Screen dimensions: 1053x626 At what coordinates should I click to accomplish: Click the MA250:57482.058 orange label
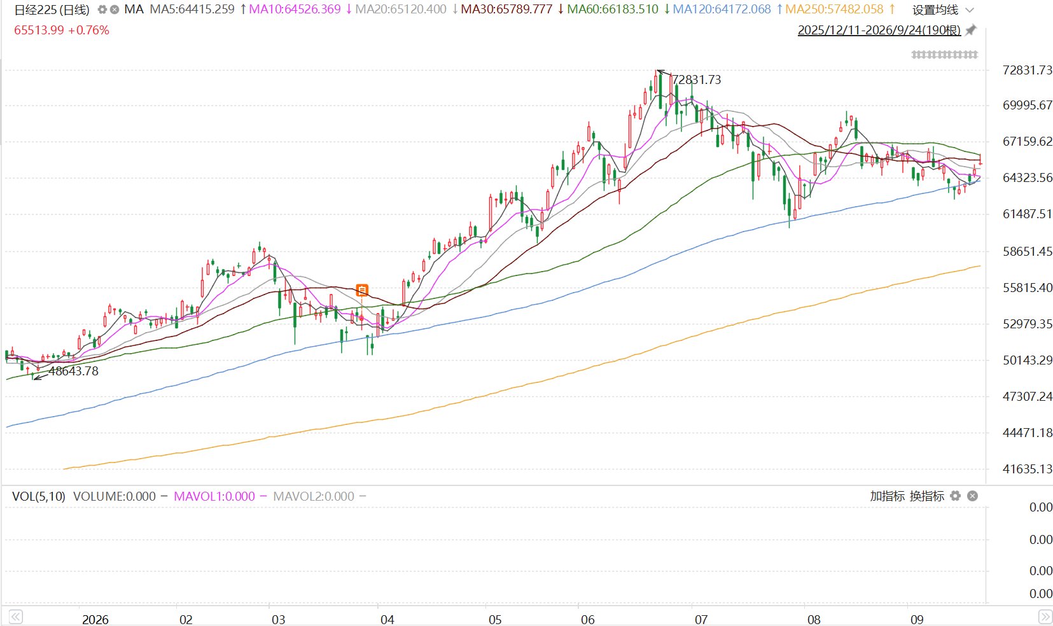click(x=834, y=10)
